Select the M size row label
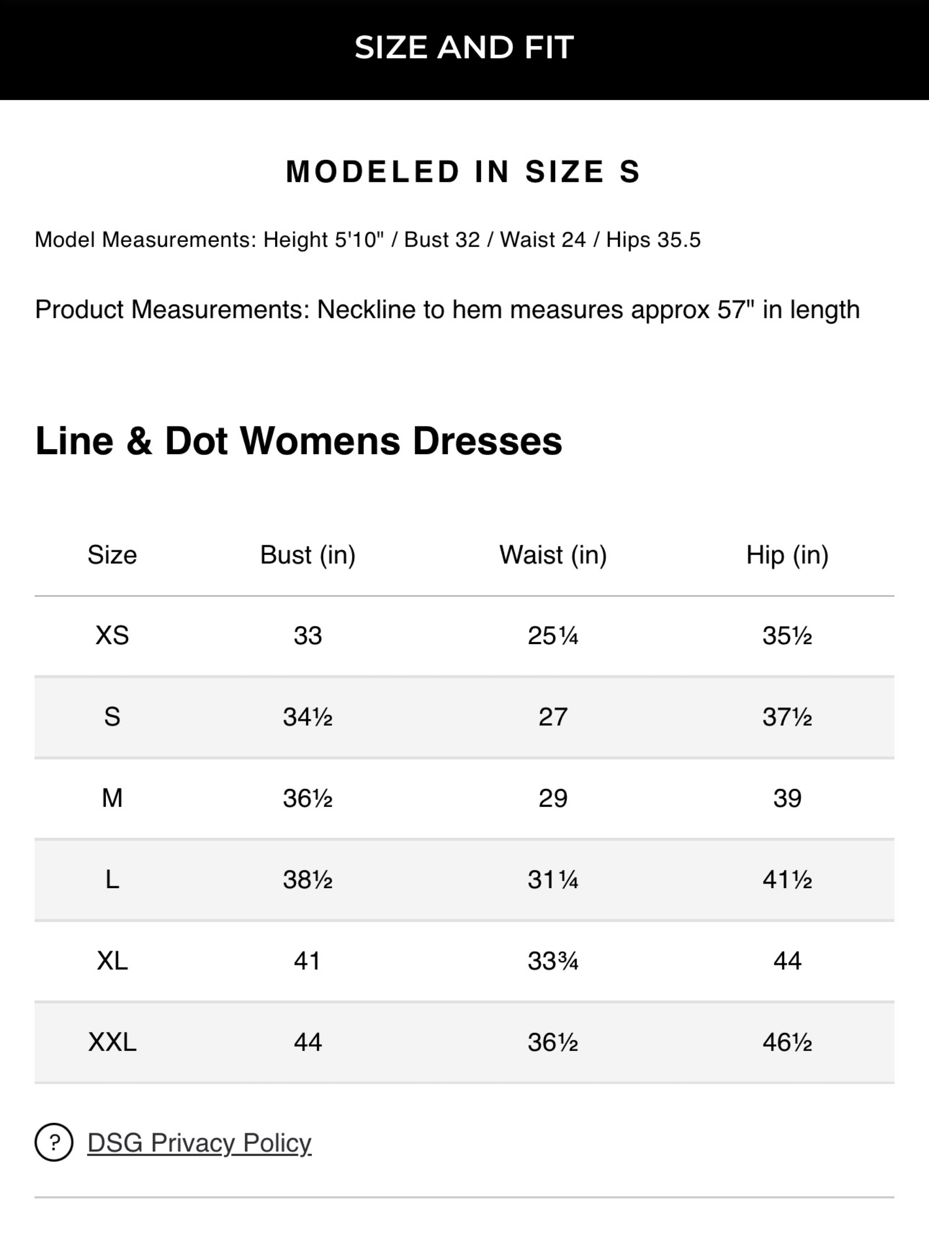 (112, 798)
